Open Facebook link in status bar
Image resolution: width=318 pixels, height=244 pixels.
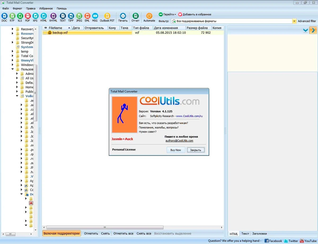point(273,241)
